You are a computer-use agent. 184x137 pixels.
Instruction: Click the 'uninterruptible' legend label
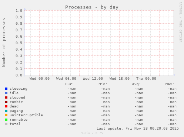click(26, 115)
